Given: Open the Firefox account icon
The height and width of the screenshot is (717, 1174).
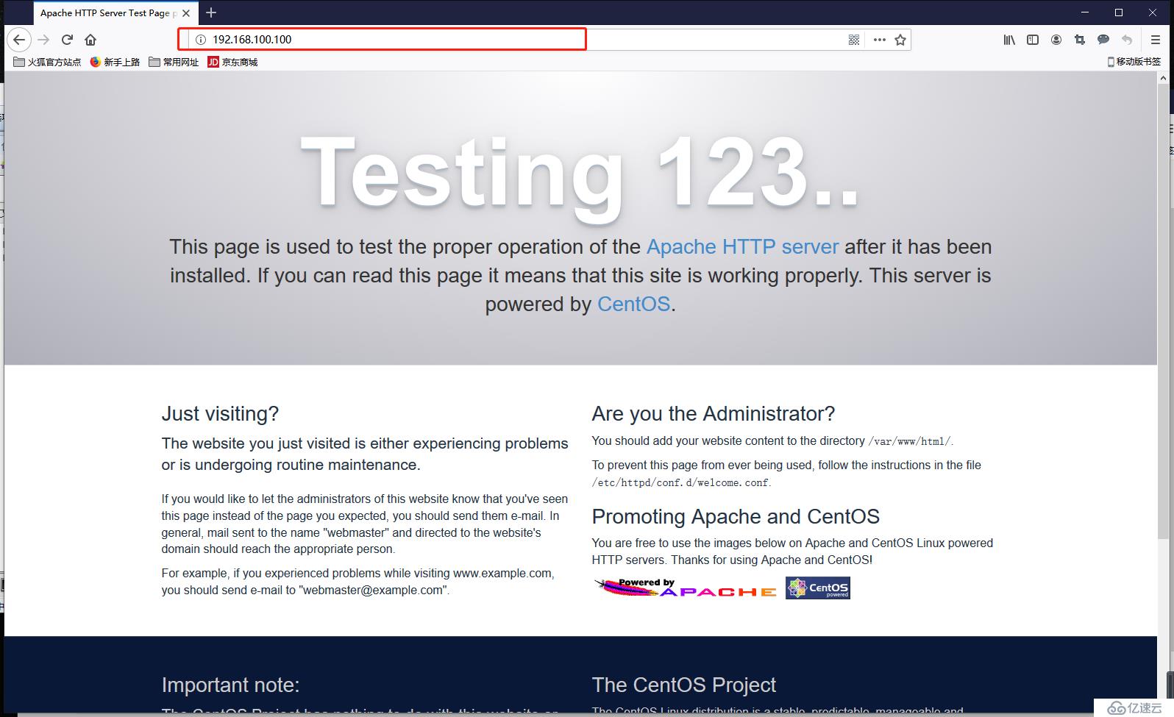Looking at the screenshot, I should (1056, 40).
